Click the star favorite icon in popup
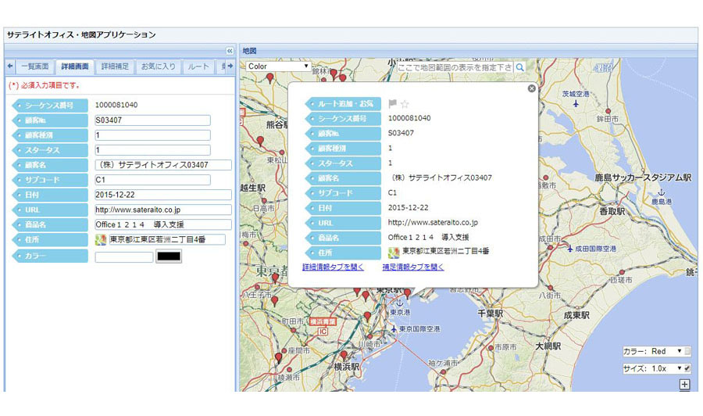 click(x=405, y=104)
